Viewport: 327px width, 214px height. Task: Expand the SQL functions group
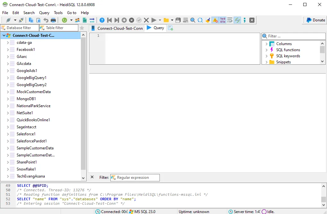266,50
